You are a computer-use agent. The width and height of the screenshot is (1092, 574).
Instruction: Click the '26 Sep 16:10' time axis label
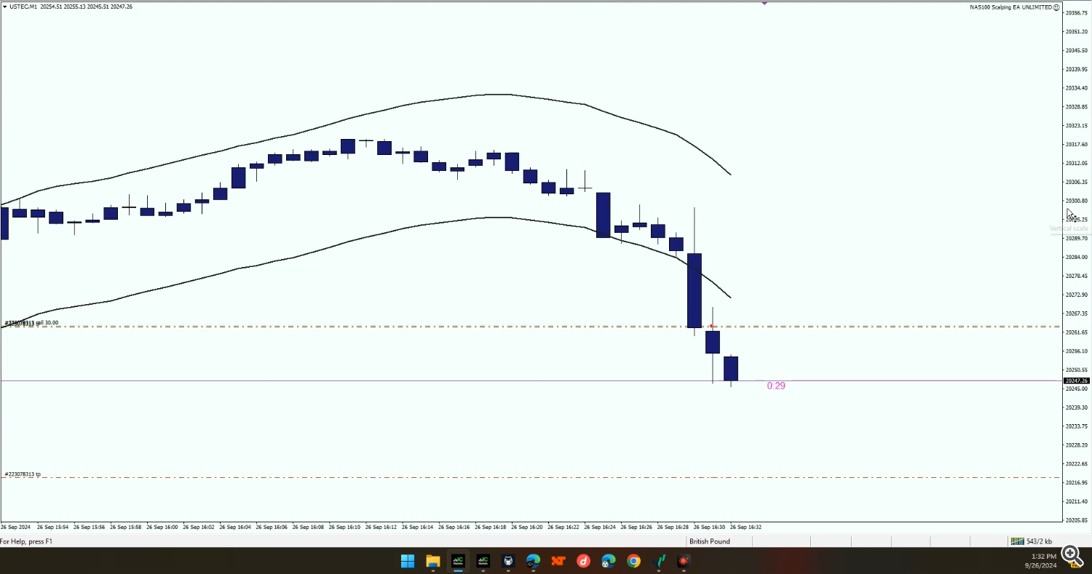click(x=344, y=527)
